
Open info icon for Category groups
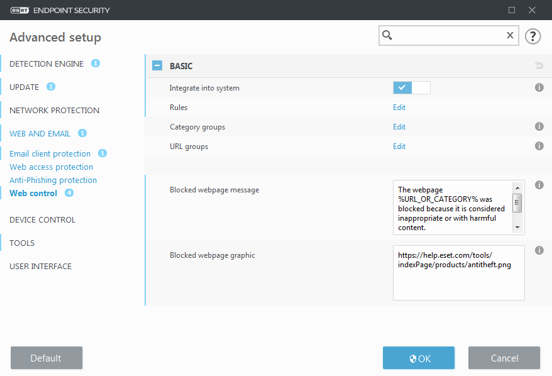click(x=539, y=126)
